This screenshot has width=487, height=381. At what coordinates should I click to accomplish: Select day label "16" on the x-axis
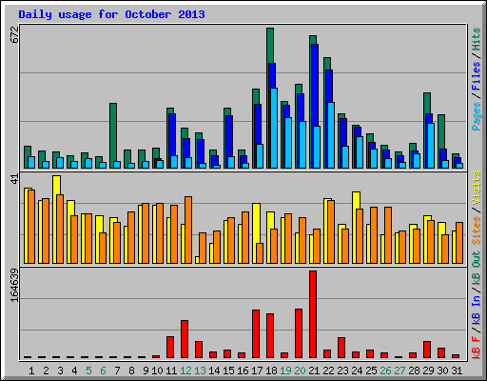243,371
